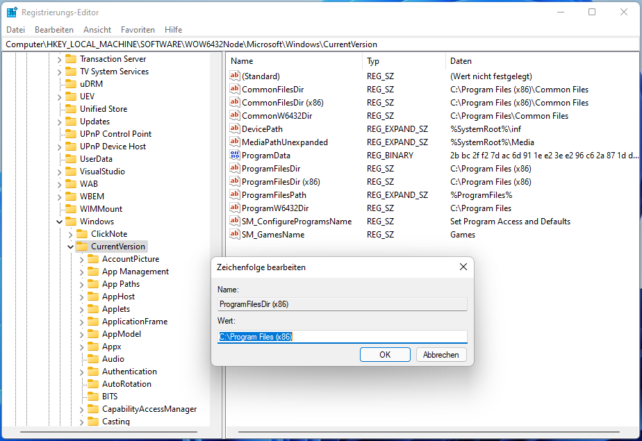Viewport: 642px width, 441px height.
Task: Select the App Management tree key
Action: pyautogui.click(x=135, y=272)
